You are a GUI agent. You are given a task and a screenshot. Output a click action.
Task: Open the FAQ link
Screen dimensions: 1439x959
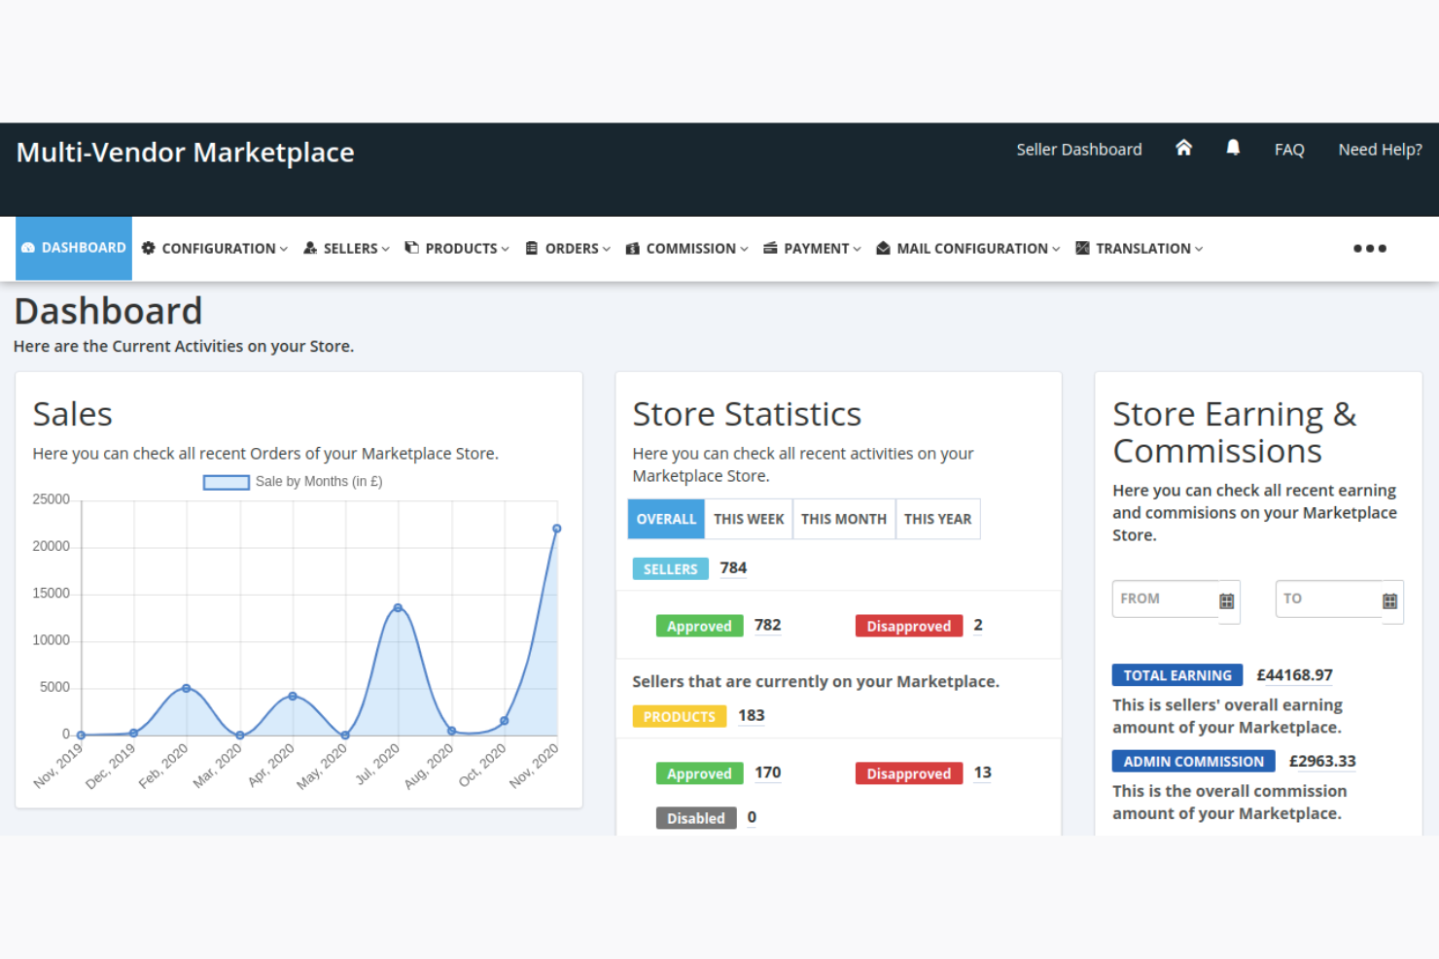click(1289, 149)
